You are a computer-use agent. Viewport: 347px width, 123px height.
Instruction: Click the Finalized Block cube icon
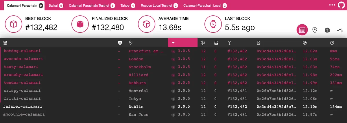(x=80, y=24)
